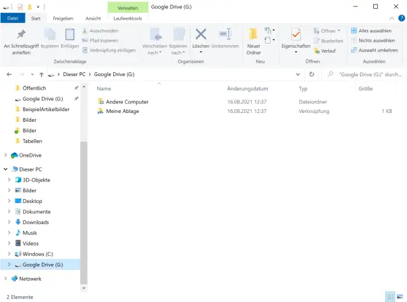
Task: Select Dokumente in navigation pane
Action: (36, 212)
